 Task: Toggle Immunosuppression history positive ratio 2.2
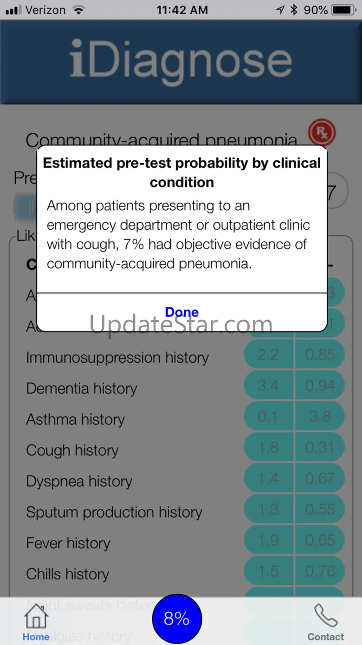click(x=269, y=355)
